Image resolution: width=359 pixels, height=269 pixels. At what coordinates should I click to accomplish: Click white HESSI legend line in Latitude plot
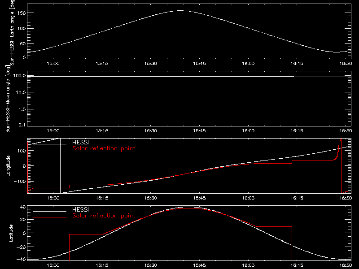point(50,211)
